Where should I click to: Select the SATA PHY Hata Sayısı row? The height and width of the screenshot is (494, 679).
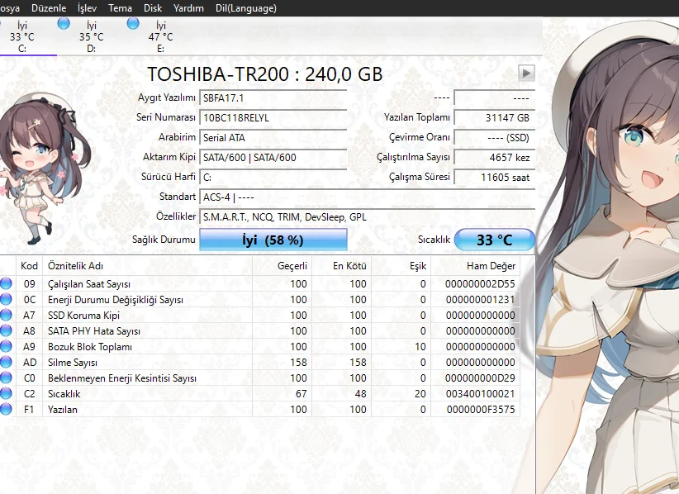pyautogui.click(x=260, y=330)
